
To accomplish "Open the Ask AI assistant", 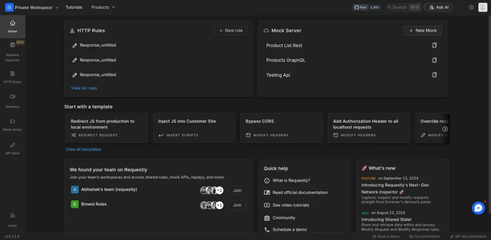I will point(439,7).
